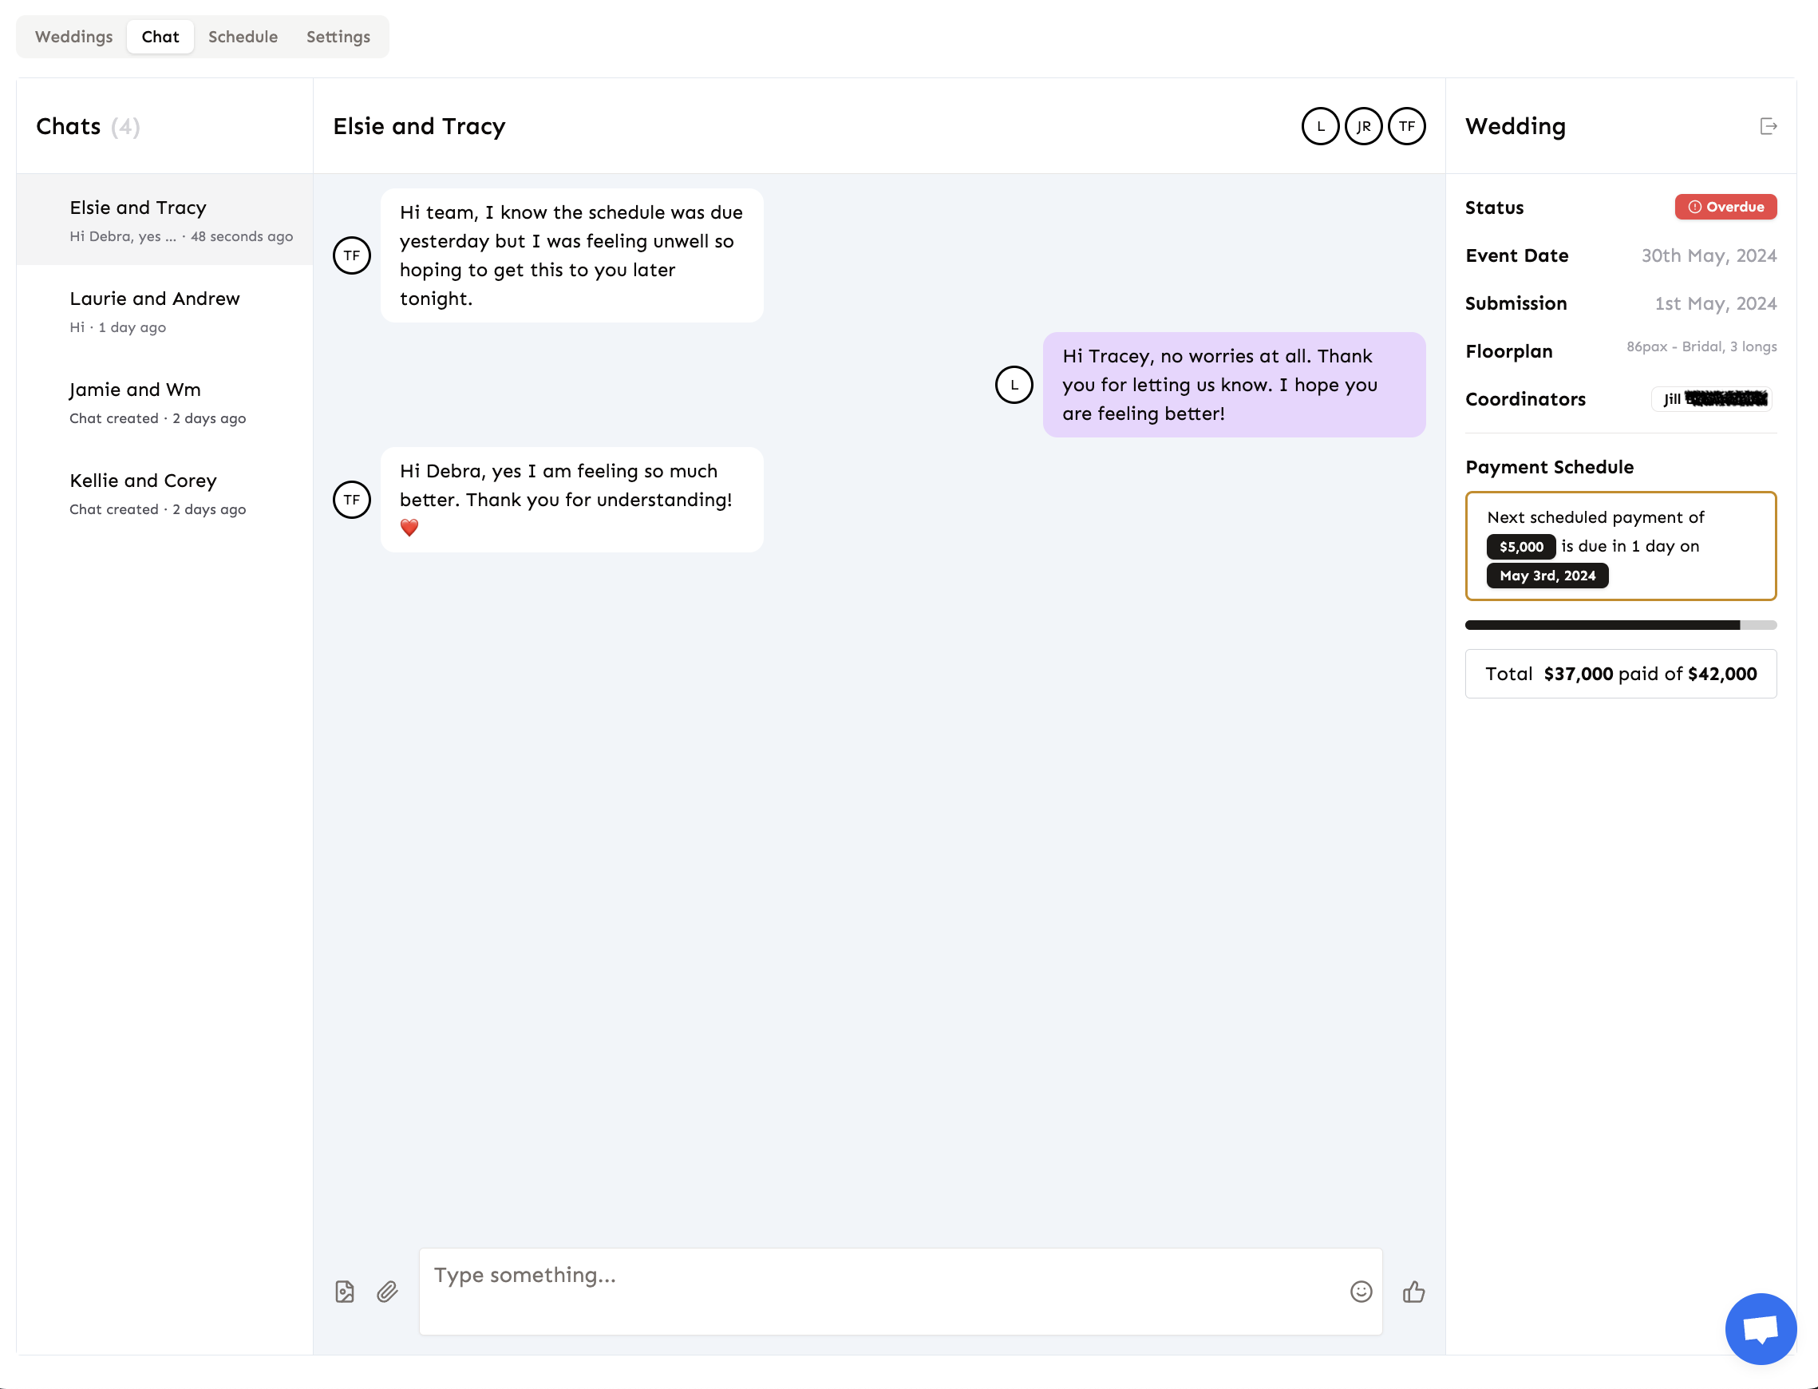1818x1389 pixels.
Task: Click the payment schedule progress bar
Action: point(1620,624)
